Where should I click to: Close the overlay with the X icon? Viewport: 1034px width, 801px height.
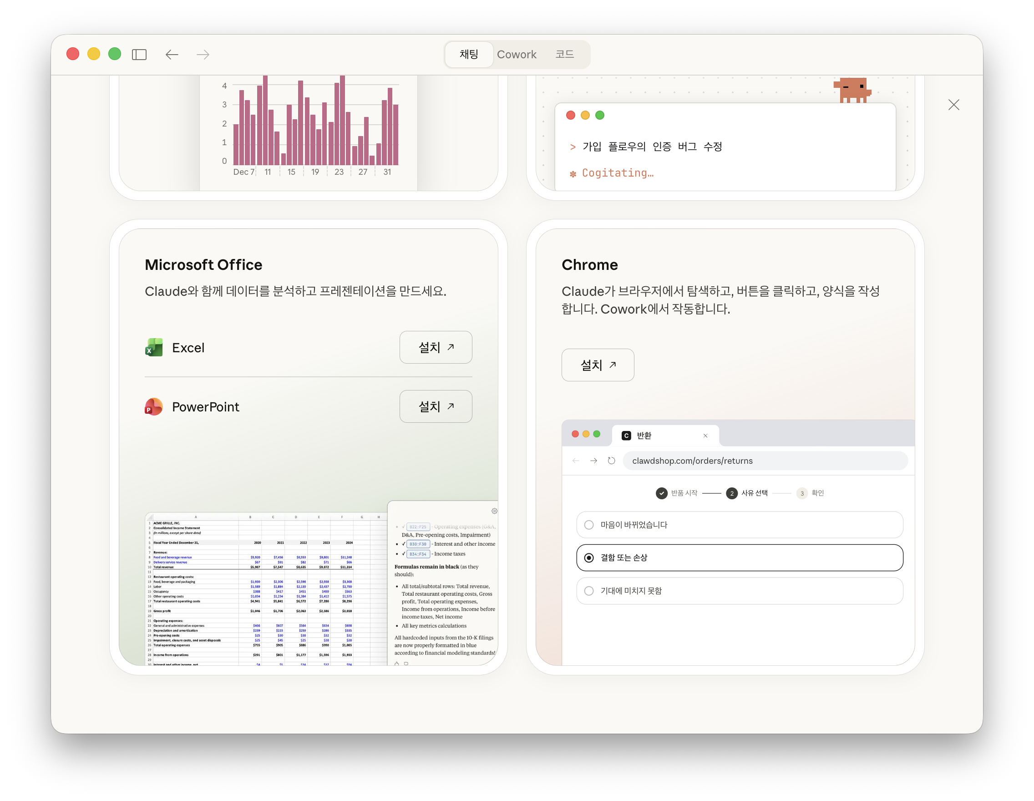point(953,105)
